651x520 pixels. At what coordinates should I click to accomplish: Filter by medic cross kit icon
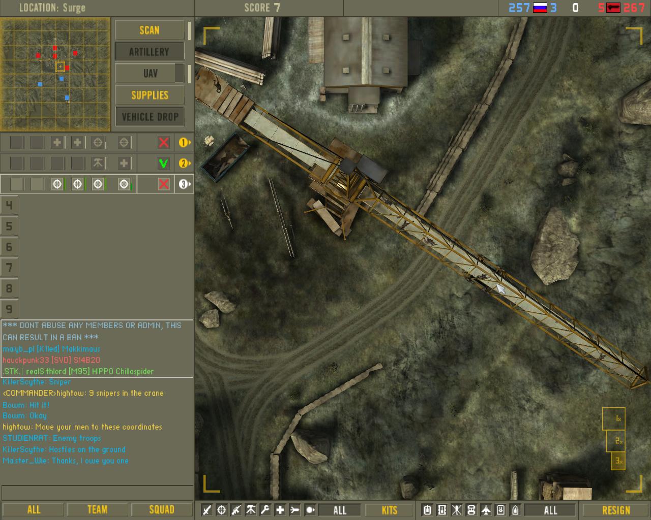tap(280, 510)
